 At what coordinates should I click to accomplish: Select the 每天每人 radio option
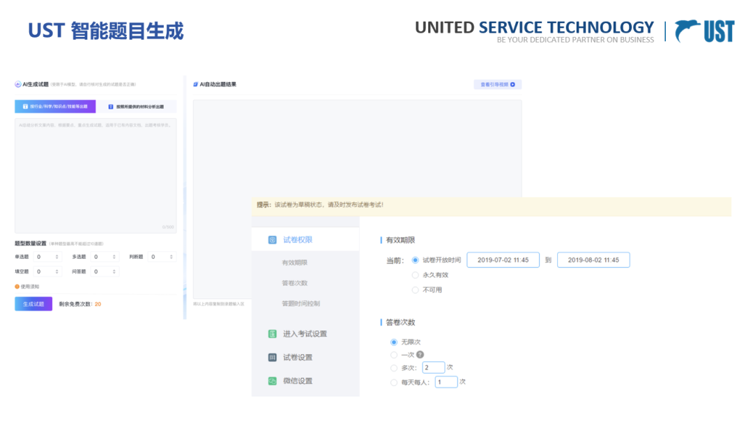(394, 382)
